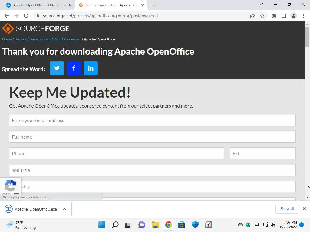The width and height of the screenshot is (310, 232).
Task: Open the Development breadcrumb link
Action: coord(40,39)
